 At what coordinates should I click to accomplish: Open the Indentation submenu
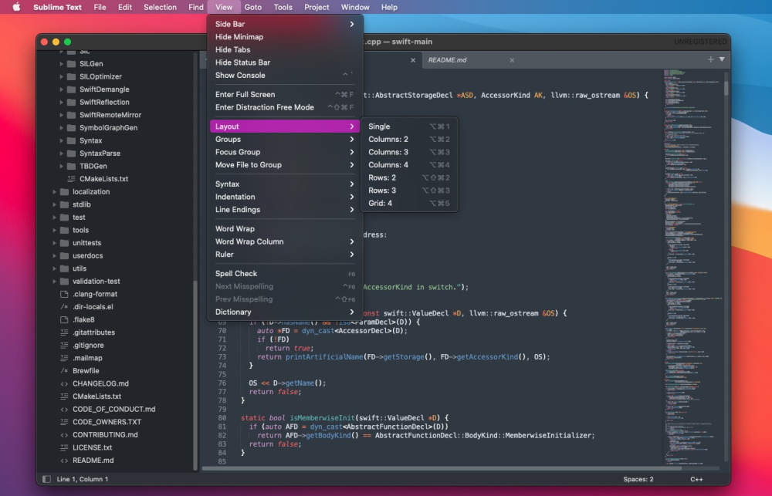coord(285,197)
